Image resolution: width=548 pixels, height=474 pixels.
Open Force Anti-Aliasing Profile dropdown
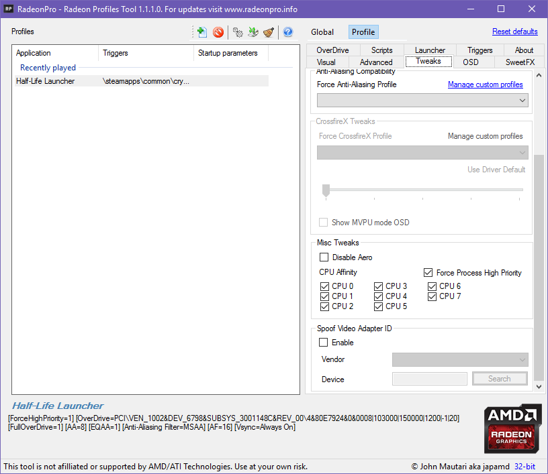click(422, 101)
